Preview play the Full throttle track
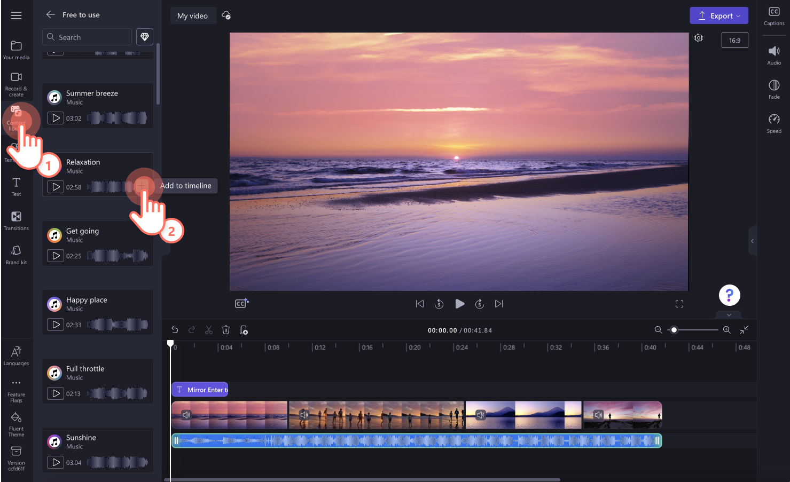The height and width of the screenshot is (482, 790). (x=56, y=393)
